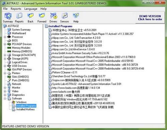Open the Help menu

click(43, 9)
